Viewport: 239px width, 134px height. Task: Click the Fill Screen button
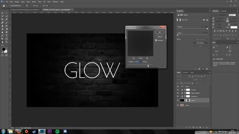pos(45,6)
